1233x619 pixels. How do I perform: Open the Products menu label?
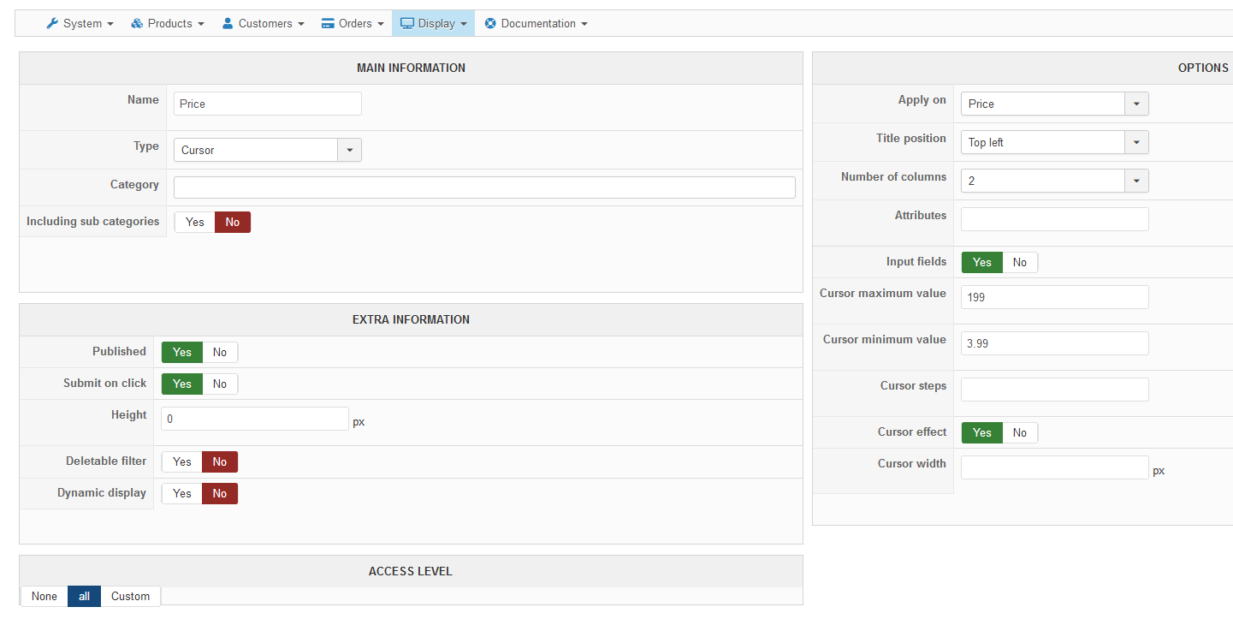click(169, 24)
